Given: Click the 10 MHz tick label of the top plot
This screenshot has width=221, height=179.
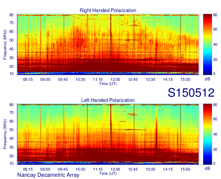Looking at the screenshot, I should 11,74.
